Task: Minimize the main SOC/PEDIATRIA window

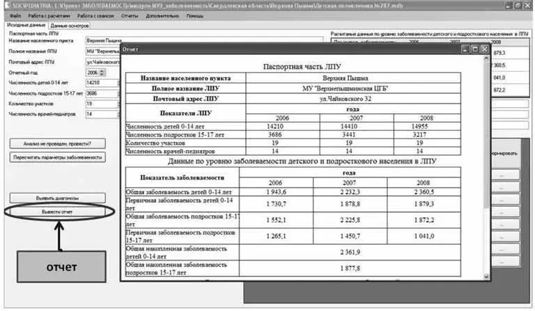Action: tap(509, 6)
